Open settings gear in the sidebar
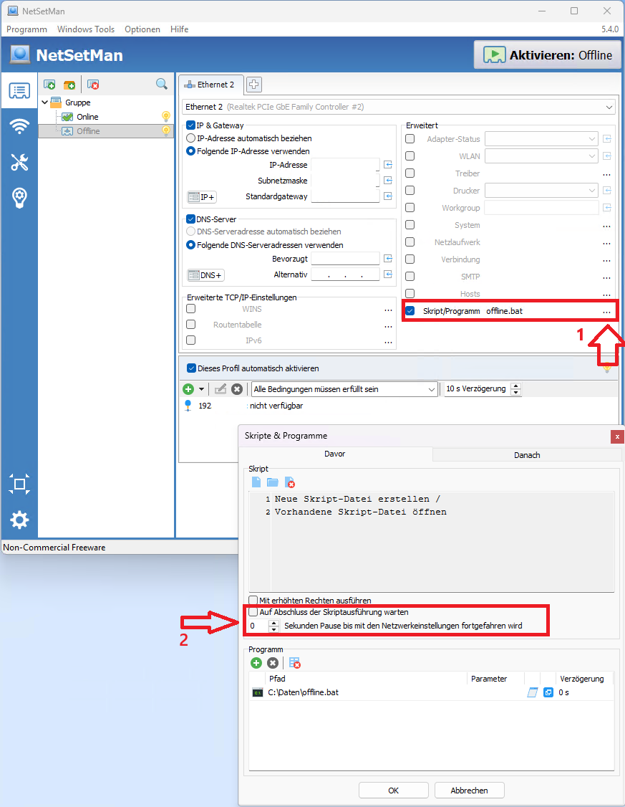The width and height of the screenshot is (625, 807). tap(19, 520)
